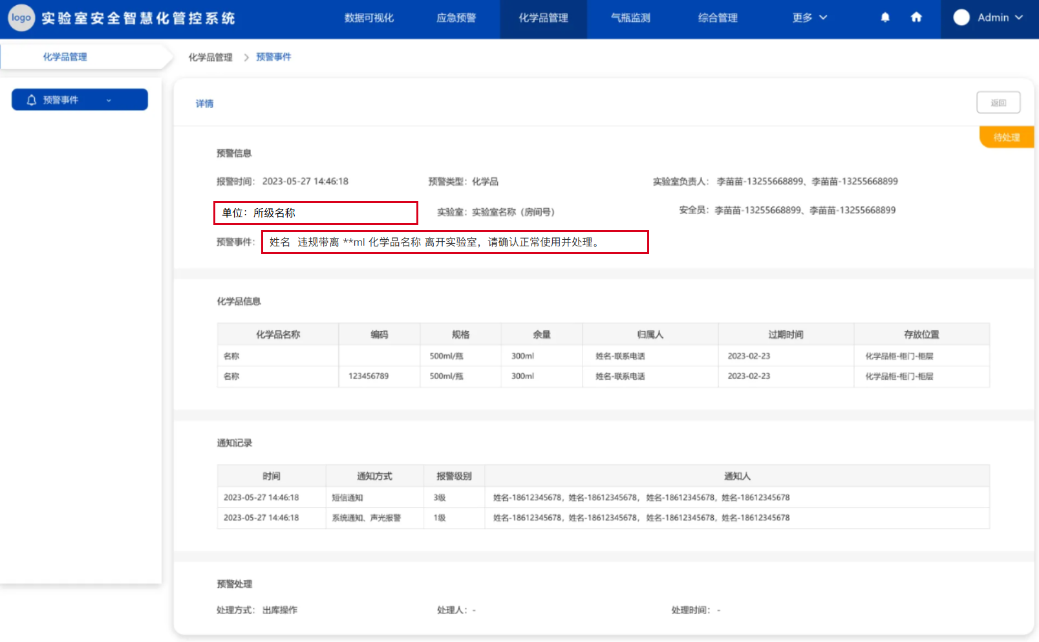The image size is (1039, 642).
Task: Click the bell icon beside 预警事件 in sidebar
Action: pos(31,100)
